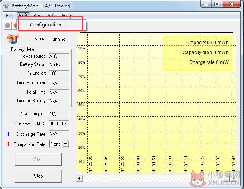Click the Charge rate 0 mW text
This screenshot has height=189, width=244.
(x=209, y=62)
